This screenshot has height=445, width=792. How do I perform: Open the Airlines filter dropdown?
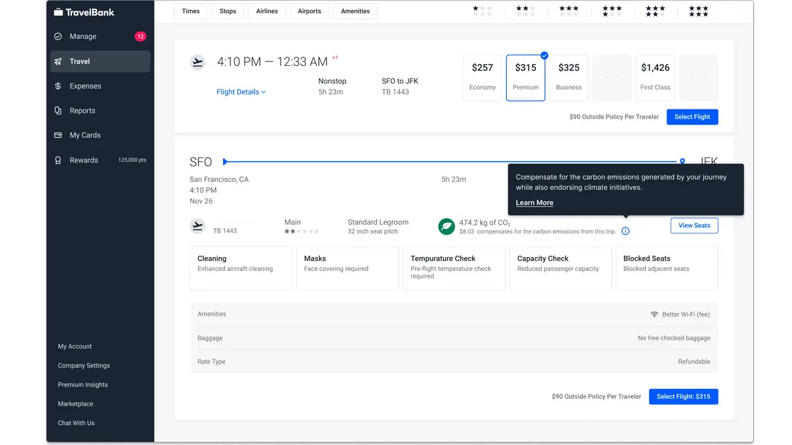[x=267, y=11]
